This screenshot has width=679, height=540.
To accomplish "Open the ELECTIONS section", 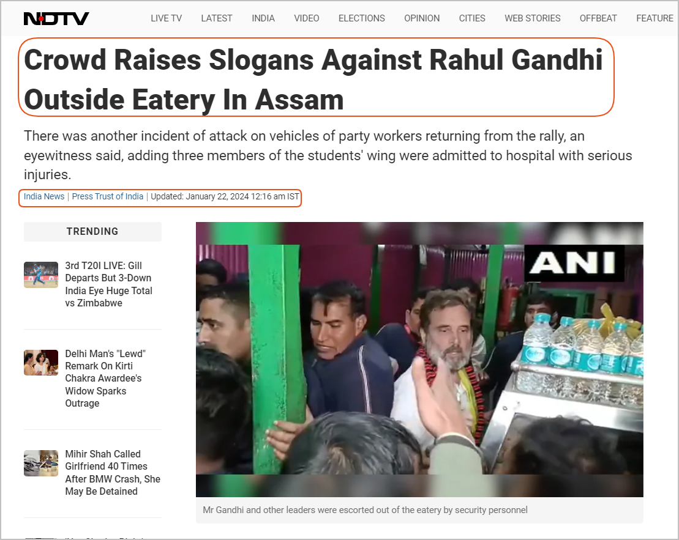I will click(362, 18).
